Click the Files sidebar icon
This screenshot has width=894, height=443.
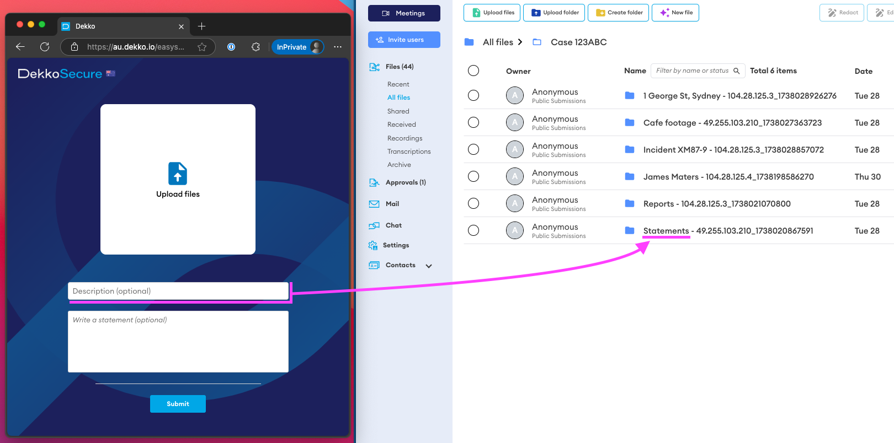(x=374, y=67)
